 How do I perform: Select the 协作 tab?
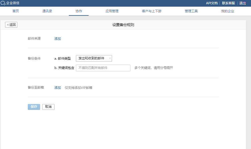pyautogui.click(x=79, y=11)
